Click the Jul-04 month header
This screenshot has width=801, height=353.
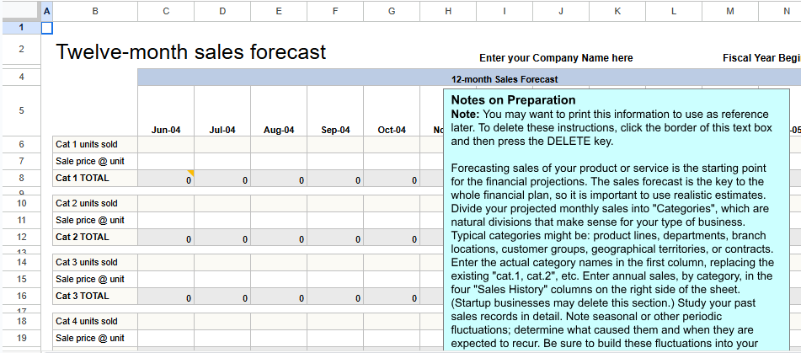222,130
